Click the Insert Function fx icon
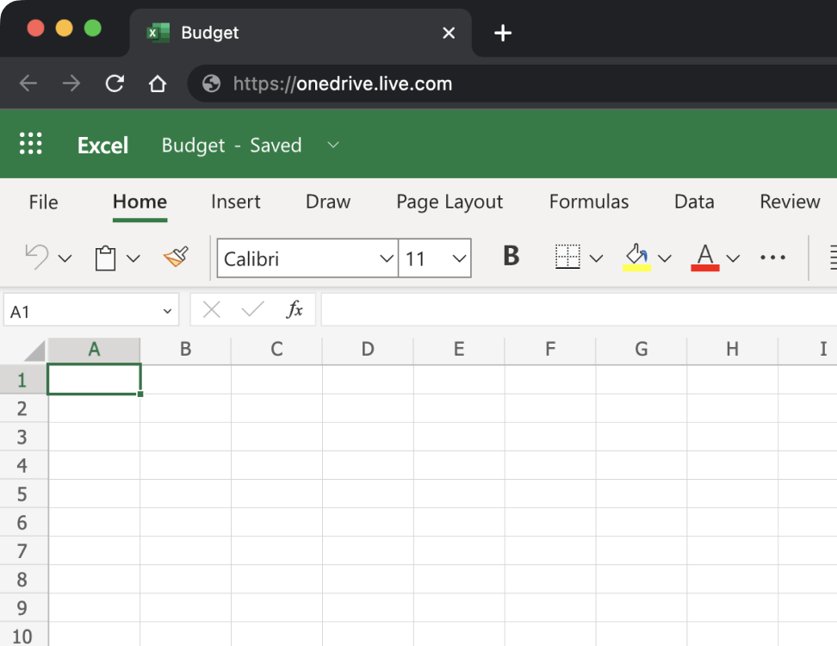This screenshot has height=646, width=837. (x=294, y=309)
